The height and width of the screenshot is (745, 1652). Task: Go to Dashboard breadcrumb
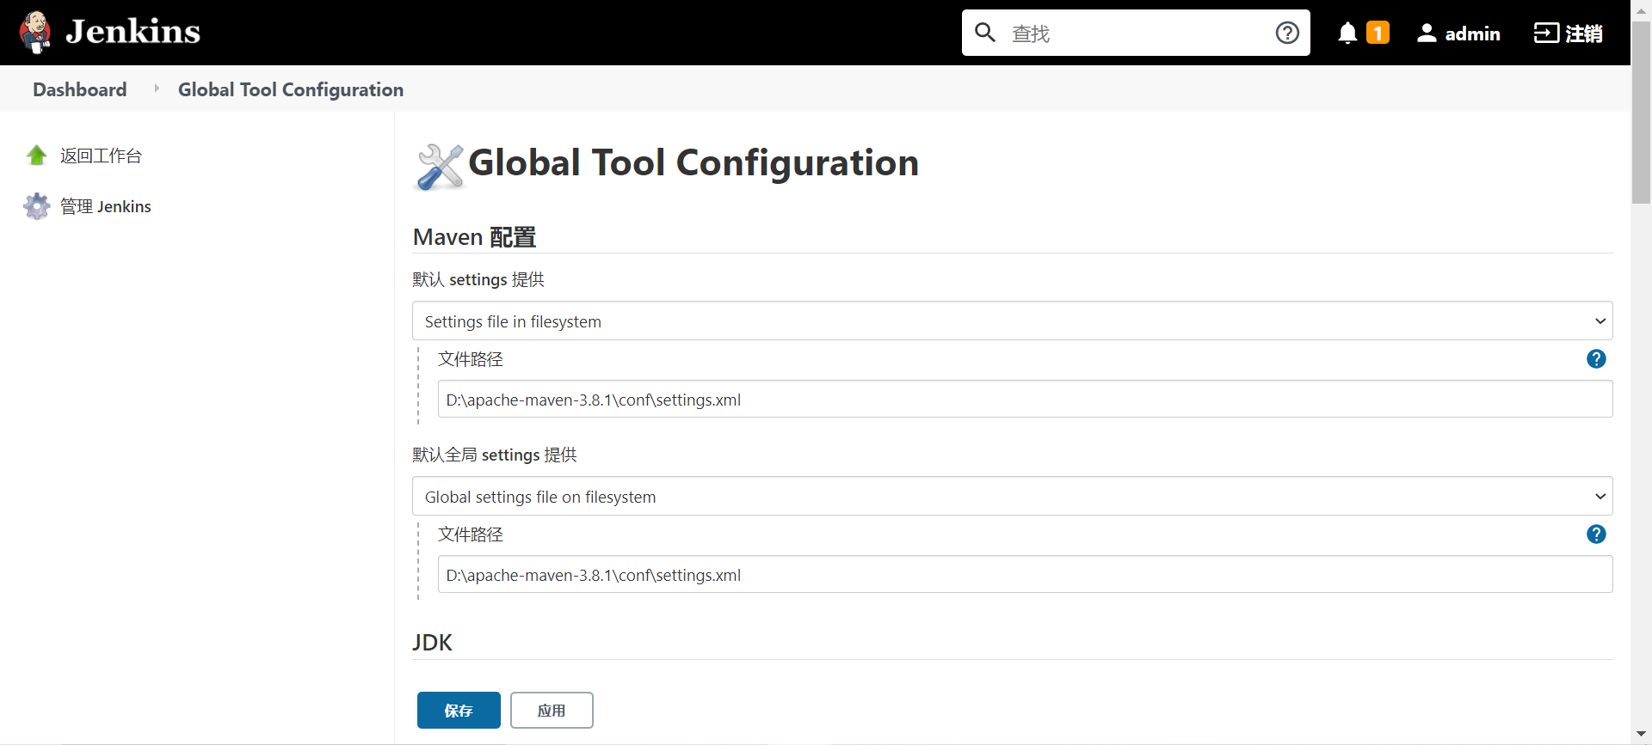point(80,89)
